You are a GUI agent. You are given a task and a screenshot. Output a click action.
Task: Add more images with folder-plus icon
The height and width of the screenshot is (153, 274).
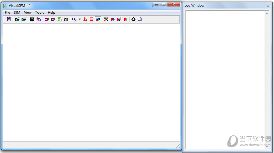(x=24, y=19)
